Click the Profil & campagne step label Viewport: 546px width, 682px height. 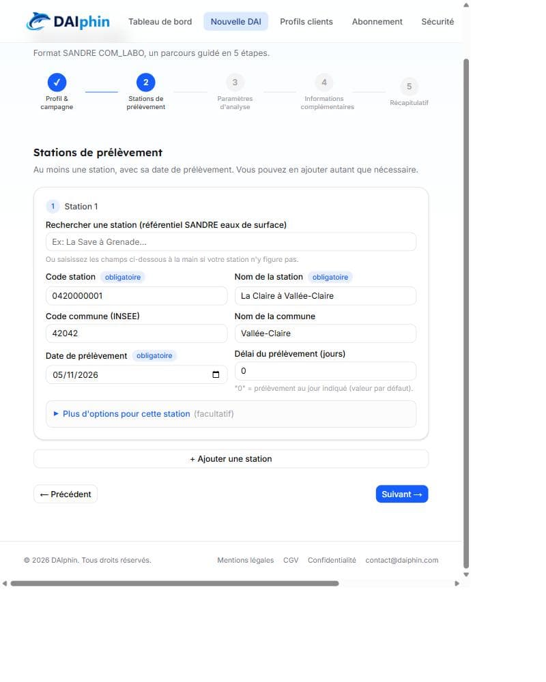coord(57,103)
